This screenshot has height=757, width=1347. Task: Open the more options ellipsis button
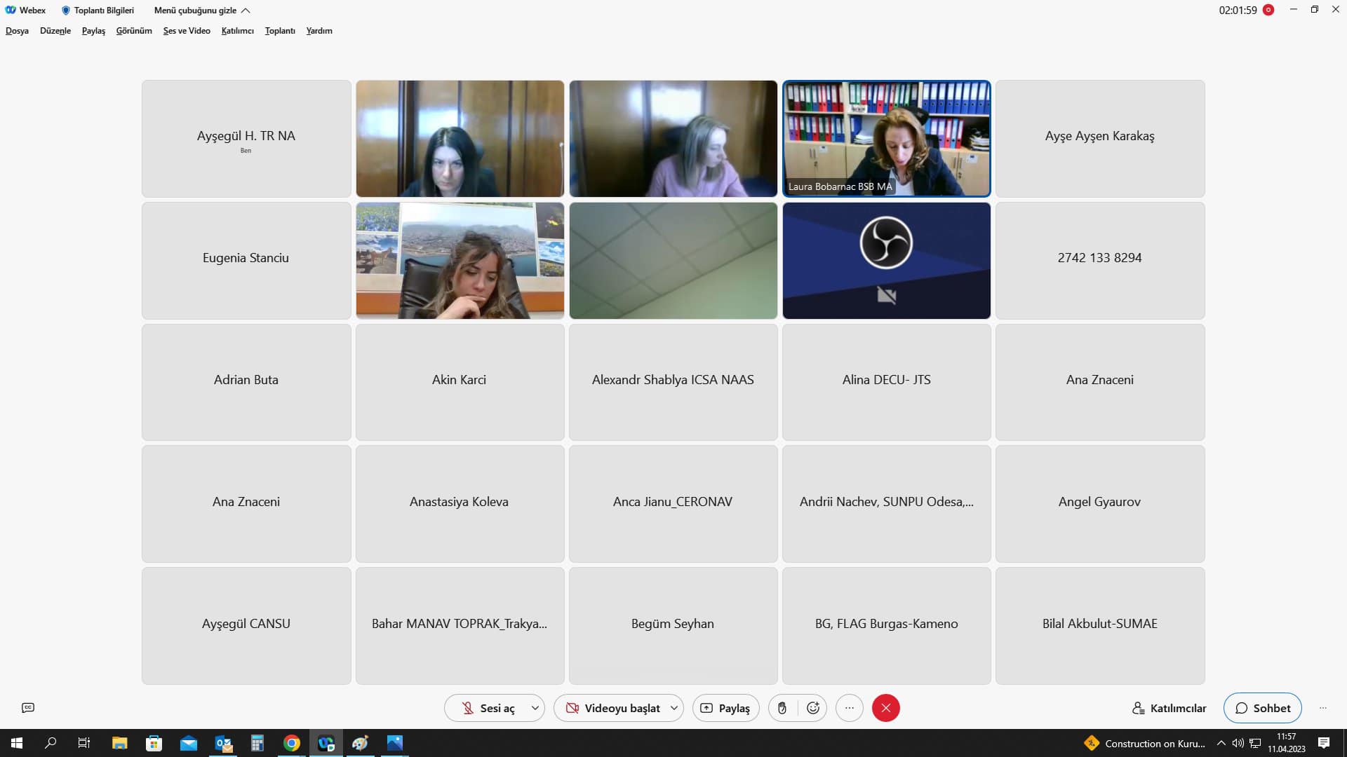(x=849, y=708)
